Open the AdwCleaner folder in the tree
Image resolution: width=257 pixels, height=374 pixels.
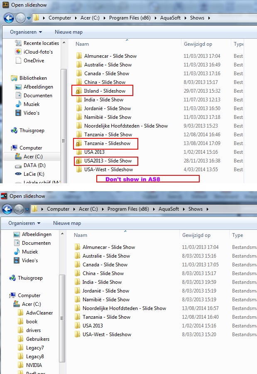point(39,313)
